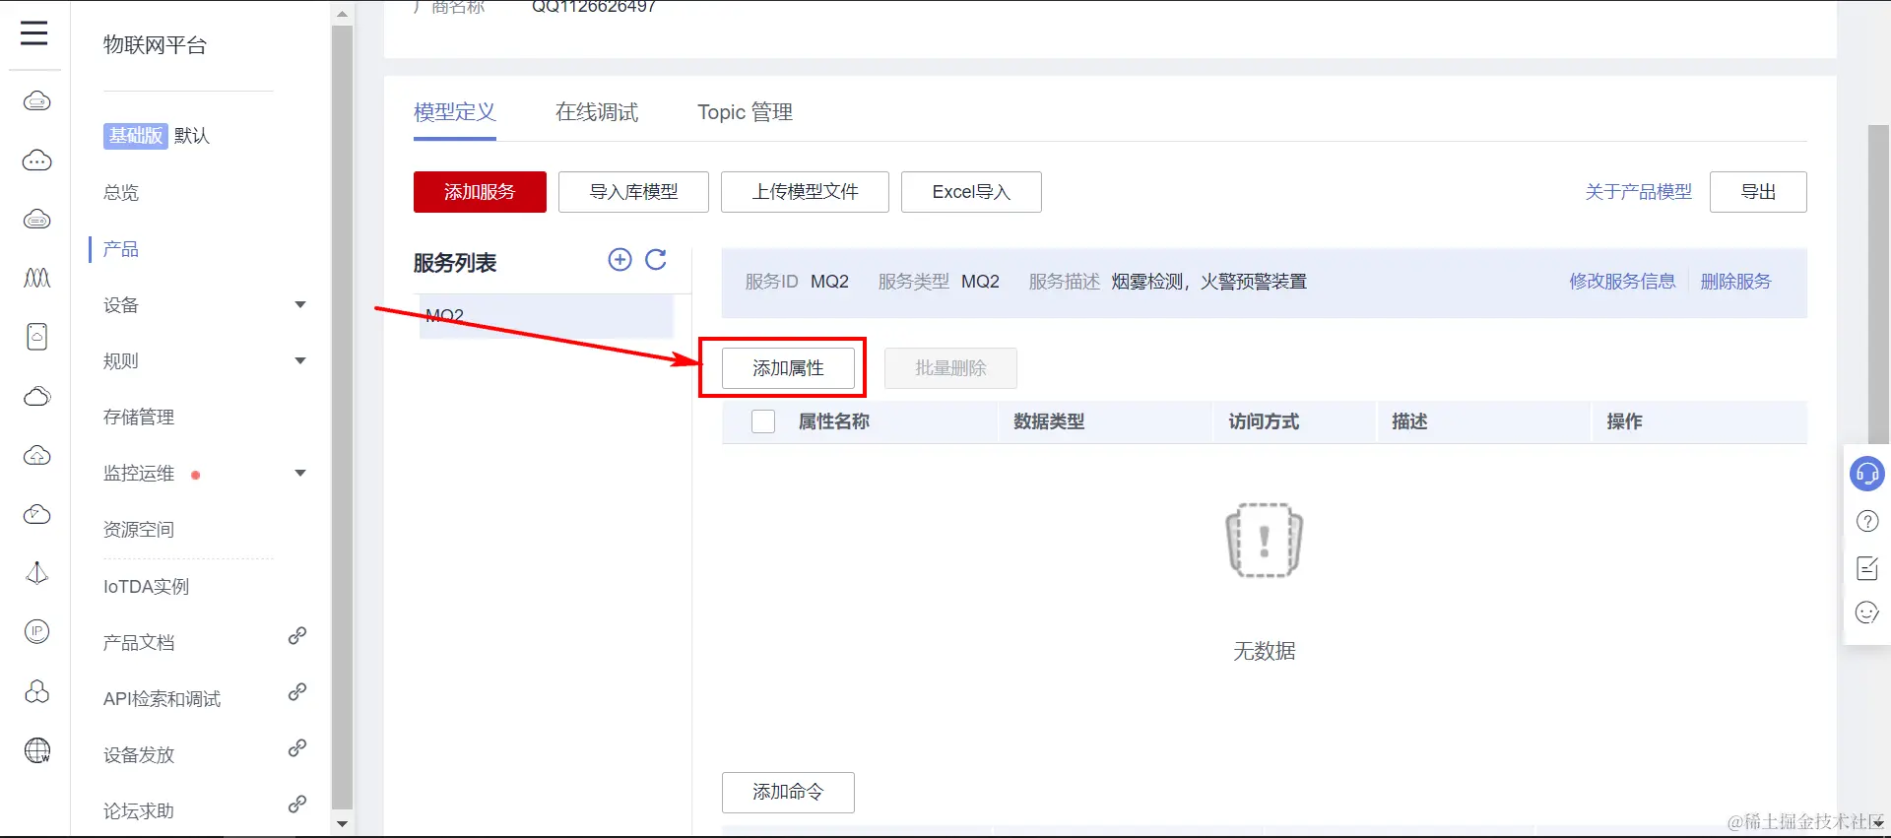Select the MQ2 service in the list

pos(547,316)
